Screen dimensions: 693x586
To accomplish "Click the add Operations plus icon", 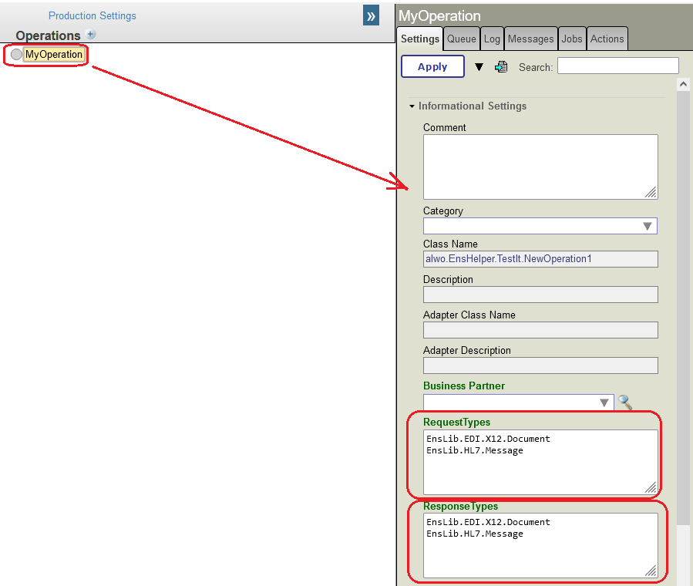I will (x=90, y=35).
